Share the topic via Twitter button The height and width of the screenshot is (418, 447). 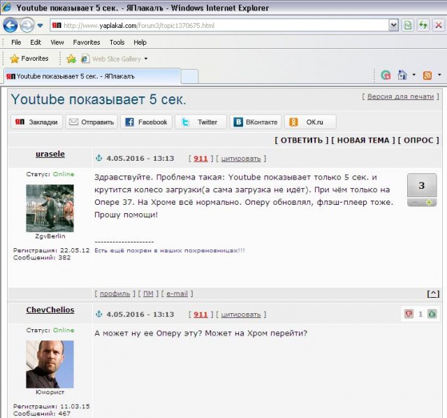tap(200, 122)
